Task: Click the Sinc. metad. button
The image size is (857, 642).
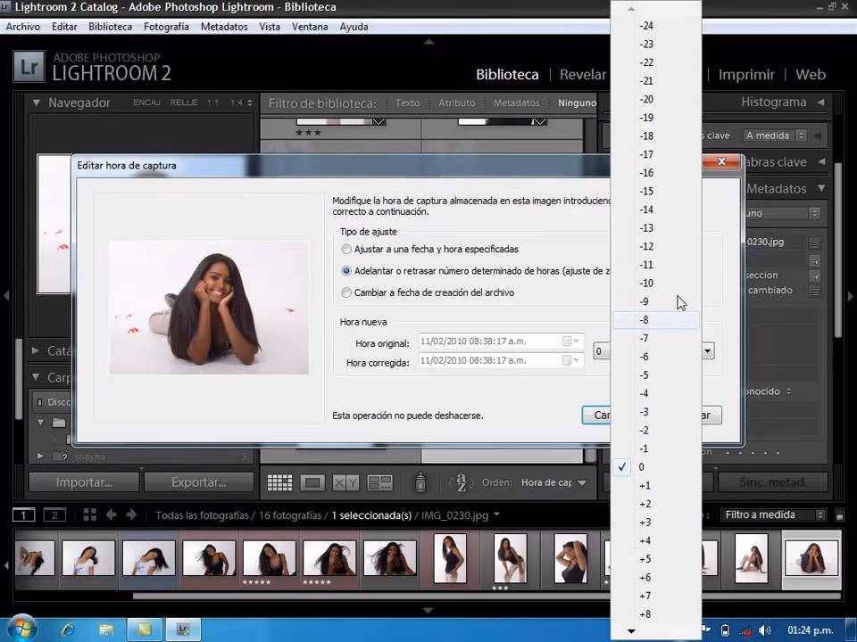Action: coord(773,482)
